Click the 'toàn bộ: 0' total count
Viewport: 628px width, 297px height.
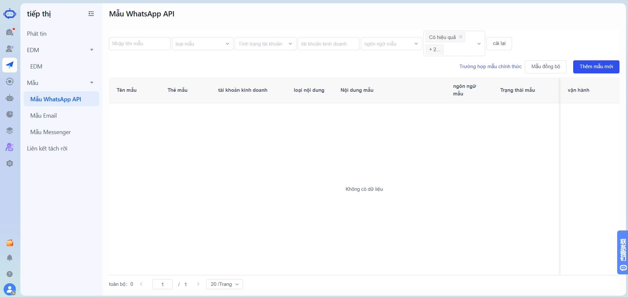(121, 284)
